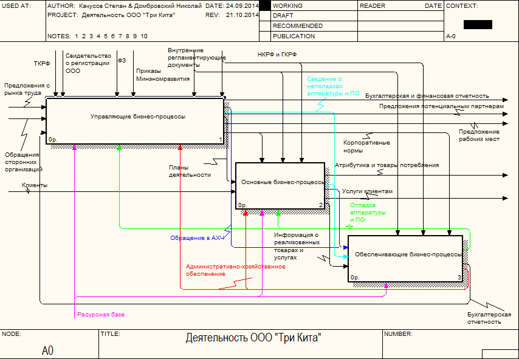
Task: Click the 'ТКРФ' control arrow label
Action: (42, 64)
